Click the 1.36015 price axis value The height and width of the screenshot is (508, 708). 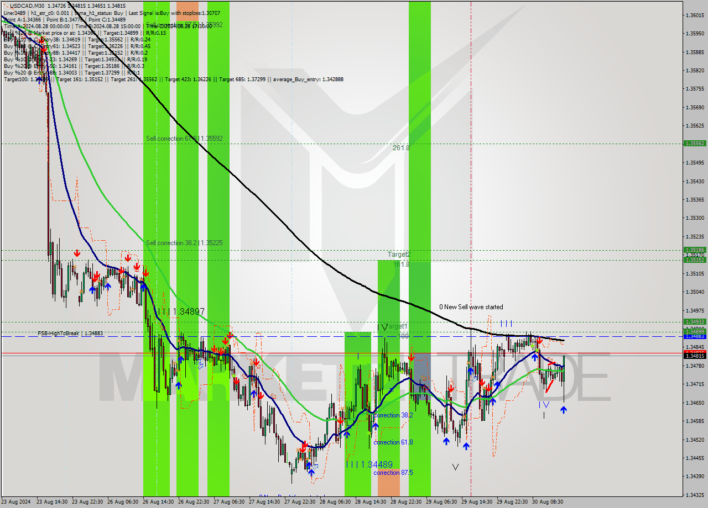point(695,15)
